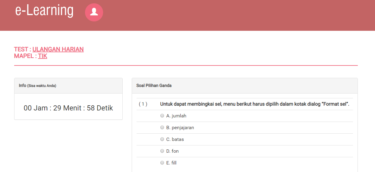375x172 pixels.
Task: Pick answer D. fon
Action: tap(162, 151)
